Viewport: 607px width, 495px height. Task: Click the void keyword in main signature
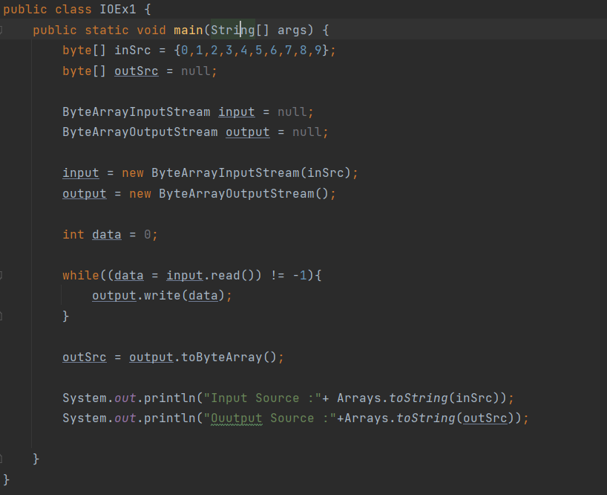click(x=151, y=30)
